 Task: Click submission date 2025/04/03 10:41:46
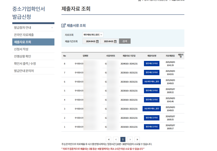(x=170, y=100)
